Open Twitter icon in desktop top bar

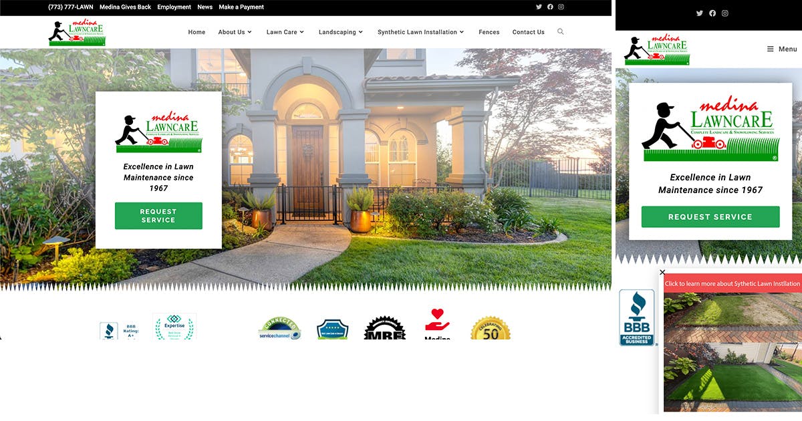[x=539, y=7]
